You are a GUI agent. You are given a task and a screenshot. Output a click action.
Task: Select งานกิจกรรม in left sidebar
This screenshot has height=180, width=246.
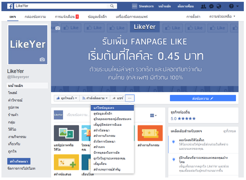point(17,137)
